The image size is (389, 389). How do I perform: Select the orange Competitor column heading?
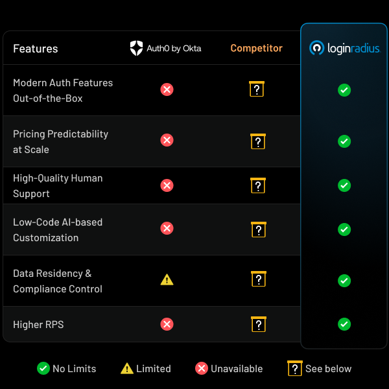click(256, 48)
